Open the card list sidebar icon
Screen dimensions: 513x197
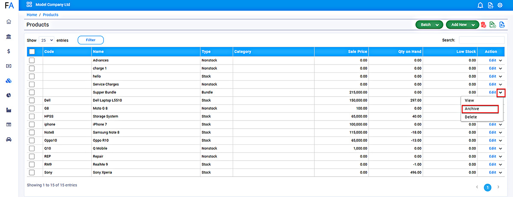pos(9,124)
